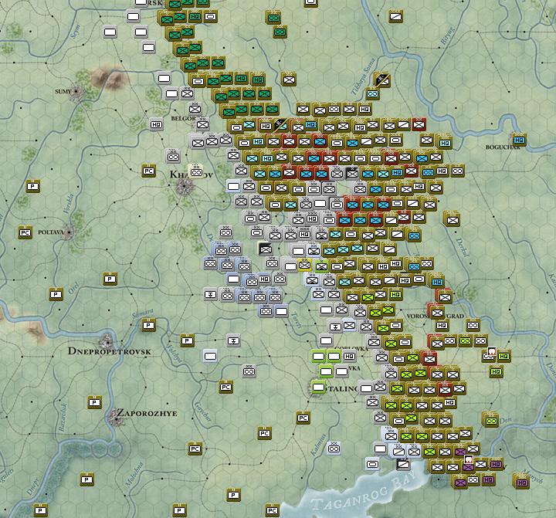Select the lime HQ counter beside the orange marker
This screenshot has height=518, width=556.
503,356
